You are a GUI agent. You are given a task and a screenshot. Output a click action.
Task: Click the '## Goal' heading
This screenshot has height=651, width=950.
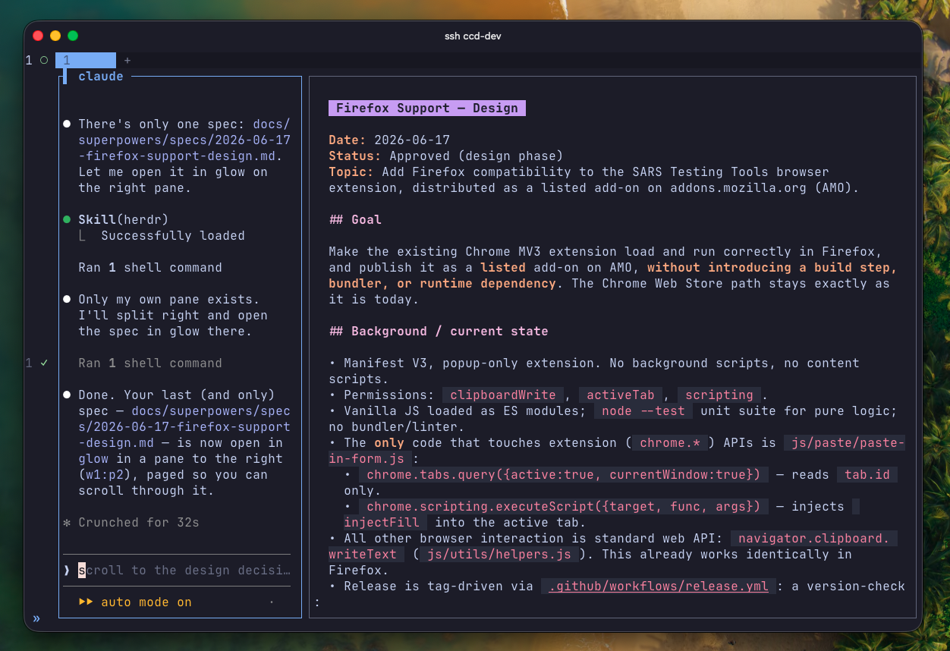tap(355, 220)
